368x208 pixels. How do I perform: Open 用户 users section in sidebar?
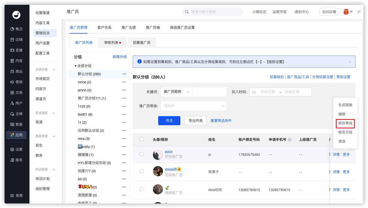pos(16,103)
